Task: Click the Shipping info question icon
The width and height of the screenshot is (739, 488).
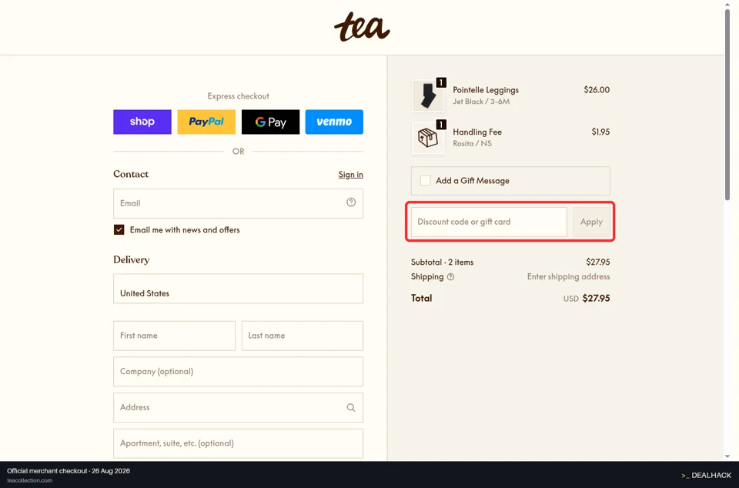Action: pyautogui.click(x=450, y=277)
